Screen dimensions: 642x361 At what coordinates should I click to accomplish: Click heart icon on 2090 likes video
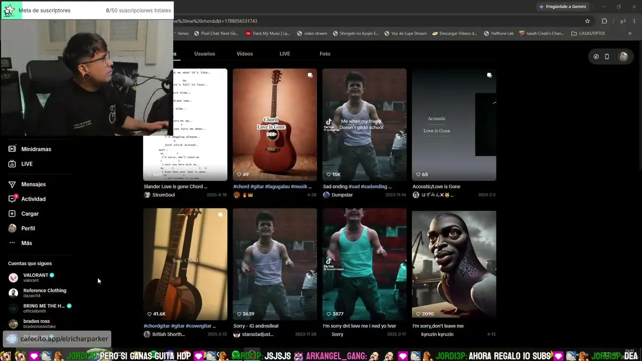click(418, 314)
